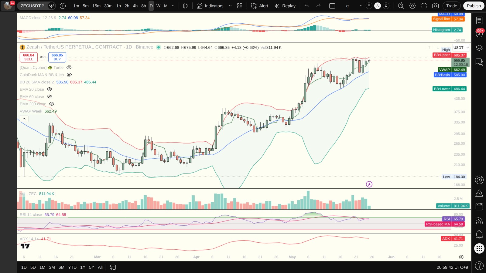This screenshot has width=486, height=273.
Task: Click the BB 20 SMA close 2 legend
Action: [x=37, y=82]
